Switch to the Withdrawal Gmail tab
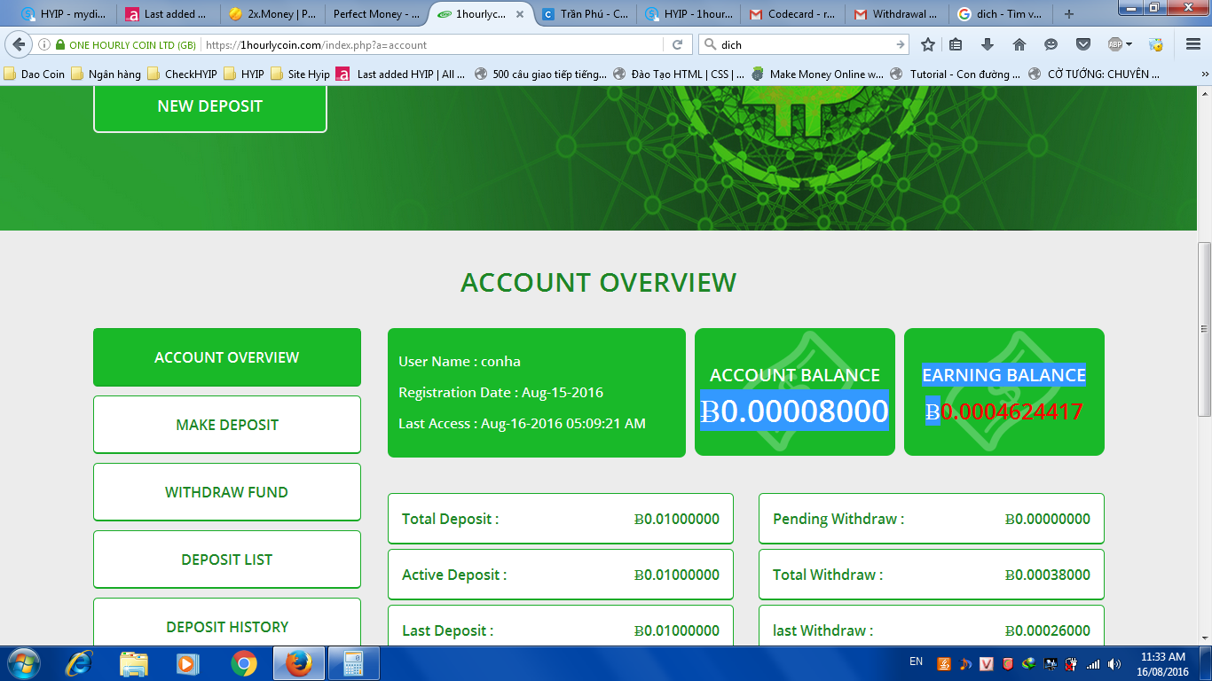Screen dimensions: 1212x681 897,14
